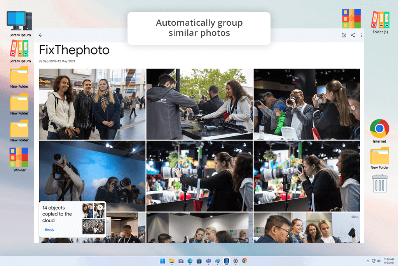Viewport: 398px width, 266px height.
Task: Expand the system tray hidden icons chevron
Action: pyautogui.click(x=368, y=261)
